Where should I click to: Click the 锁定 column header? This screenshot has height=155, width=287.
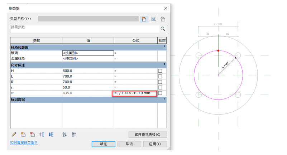[162, 40]
